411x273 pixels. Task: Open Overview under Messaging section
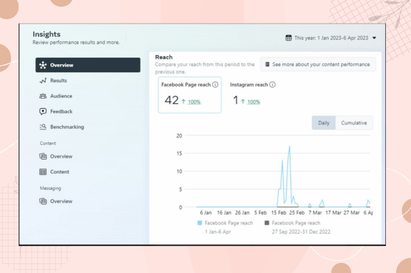pos(62,201)
